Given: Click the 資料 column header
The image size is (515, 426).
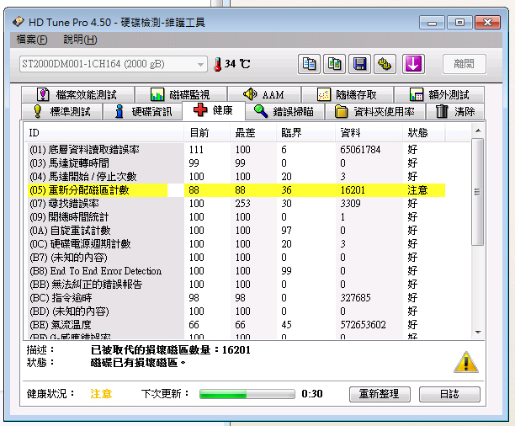Looking at the screenshot, I should pos(369,133).
